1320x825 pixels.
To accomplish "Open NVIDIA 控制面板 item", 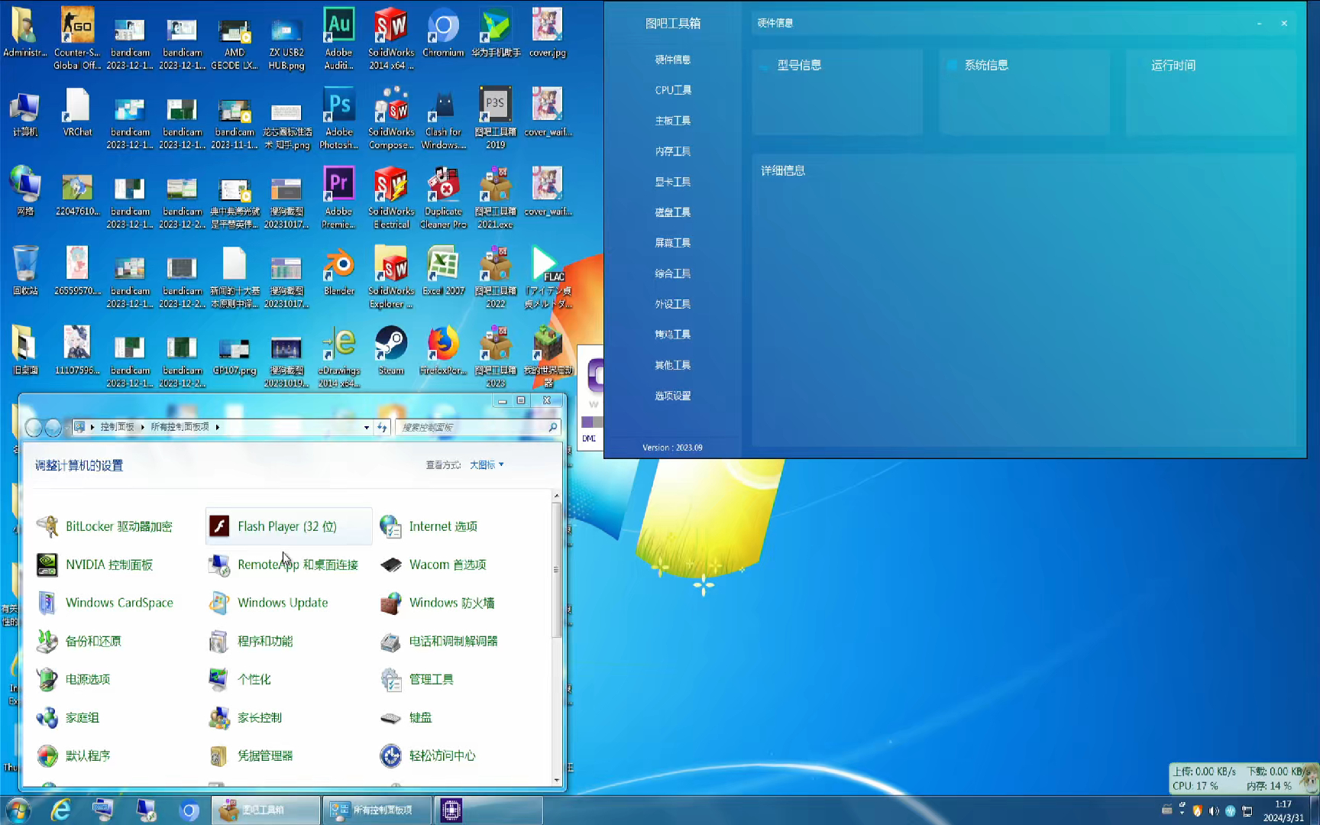I will click(x=95, y=565).
